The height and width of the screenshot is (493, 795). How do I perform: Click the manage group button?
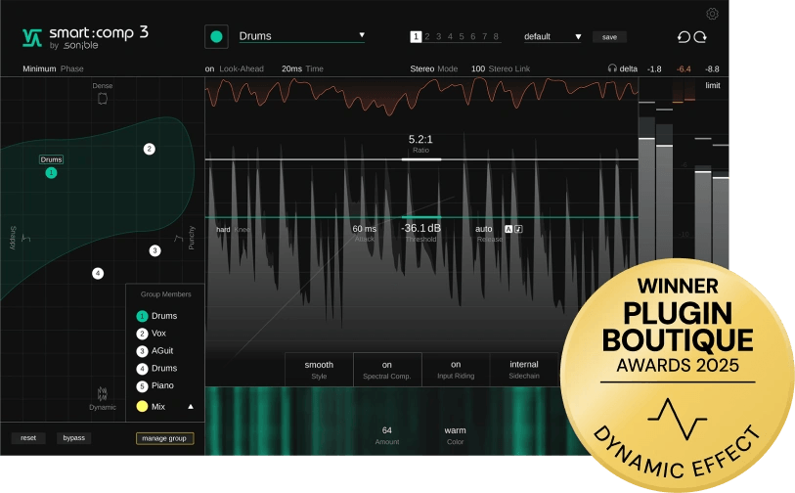(164, 438)
